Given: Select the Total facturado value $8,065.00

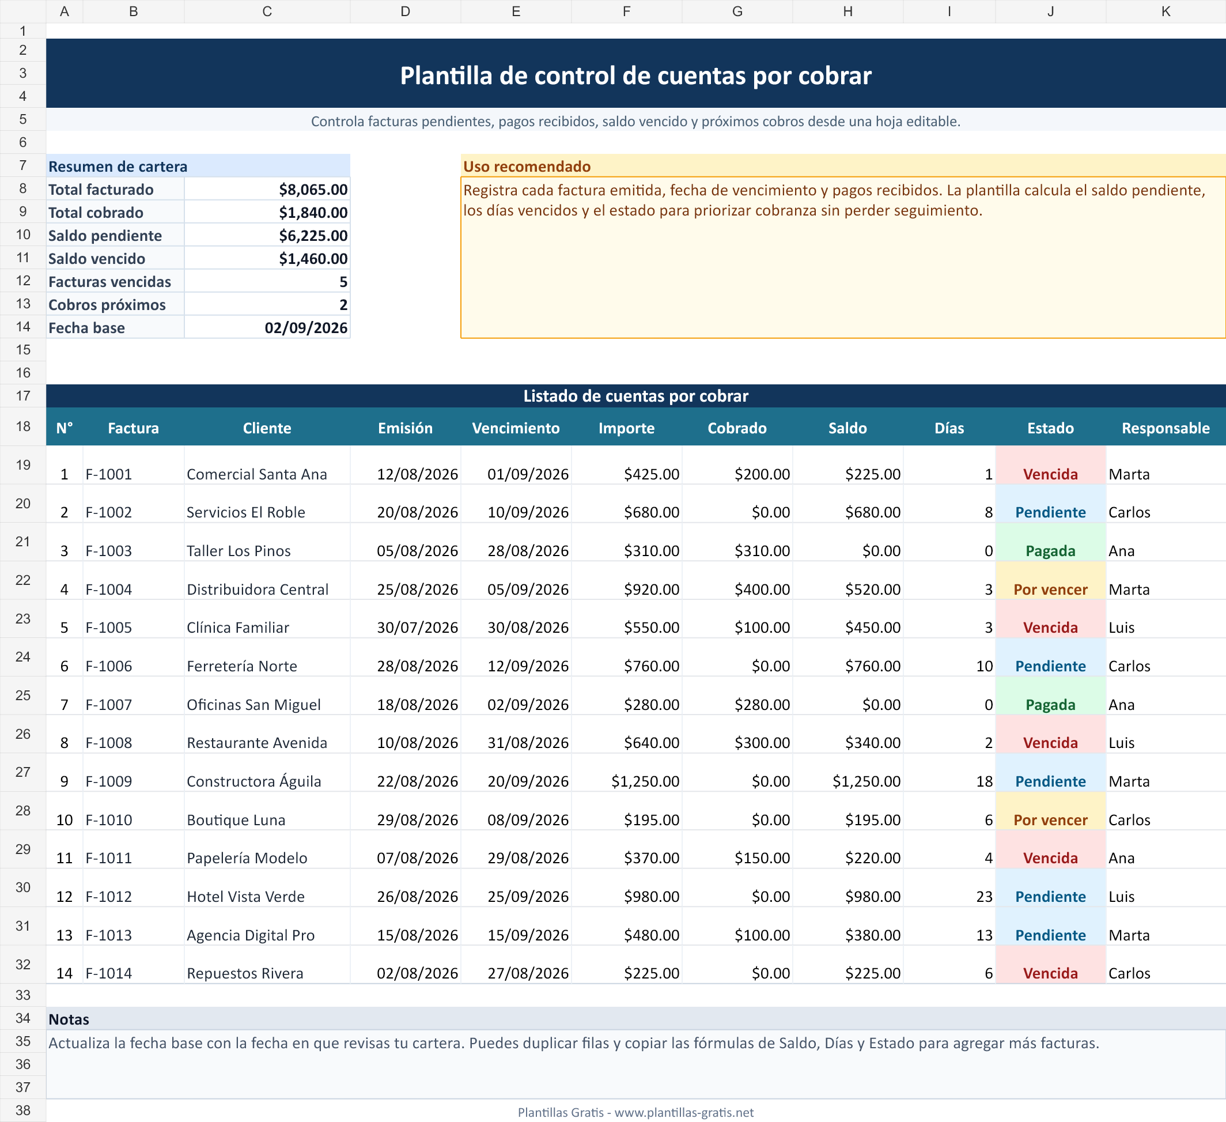Looking at the screenshot, I should (x=267, y=189).
